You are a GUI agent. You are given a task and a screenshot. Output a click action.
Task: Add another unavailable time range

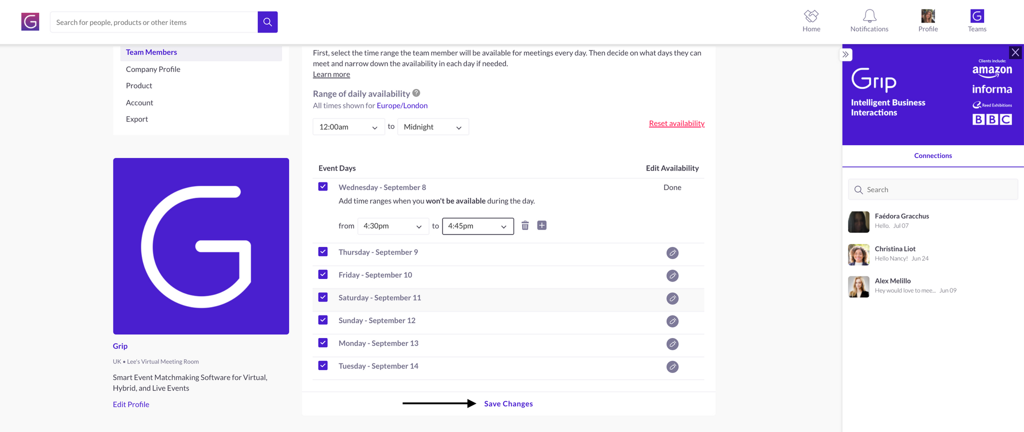[x=541, y=225]
